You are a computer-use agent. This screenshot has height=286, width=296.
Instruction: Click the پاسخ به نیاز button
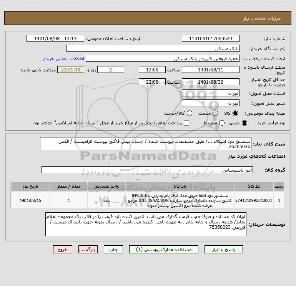click(x=223, y=250)
